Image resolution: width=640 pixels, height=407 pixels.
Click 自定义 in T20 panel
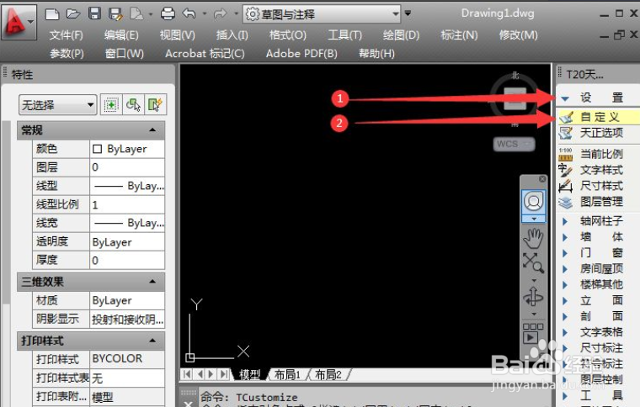[x=599, y=118]
